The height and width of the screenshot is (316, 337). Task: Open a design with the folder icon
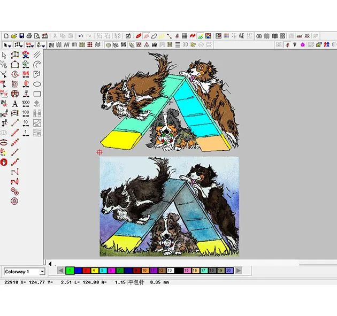pyautogui.click(x=14, y=36)
